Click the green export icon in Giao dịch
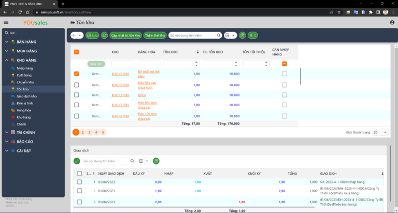398x213 pixels. 157,161
